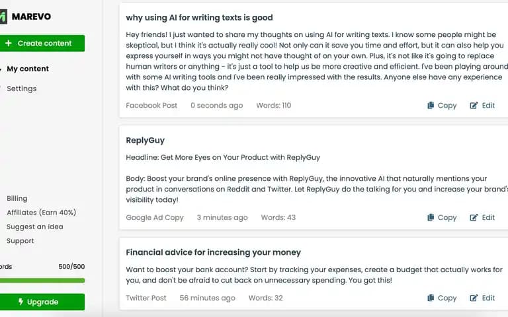
Task: Click edit pencil icon on the ReplyGuy card
Action: tap(474, 217)
